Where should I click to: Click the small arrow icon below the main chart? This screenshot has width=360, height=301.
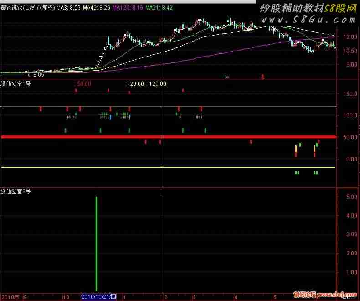point(227,77)
